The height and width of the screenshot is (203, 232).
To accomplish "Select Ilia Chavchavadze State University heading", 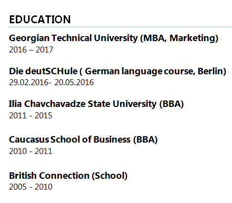I will pos(96,104).
